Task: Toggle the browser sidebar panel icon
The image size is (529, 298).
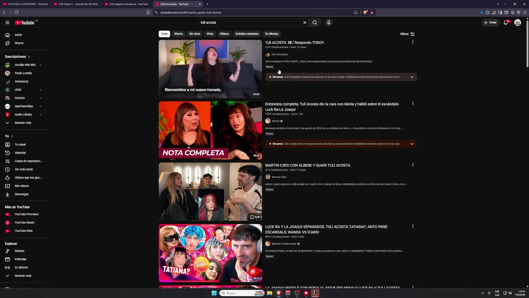Action: coord(500,12)
